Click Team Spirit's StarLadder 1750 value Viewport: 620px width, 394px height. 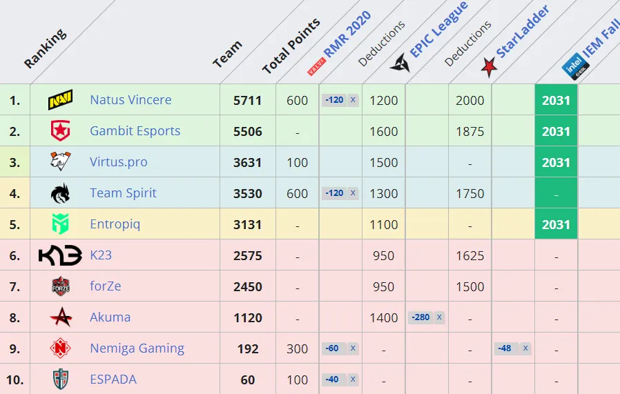469,193
